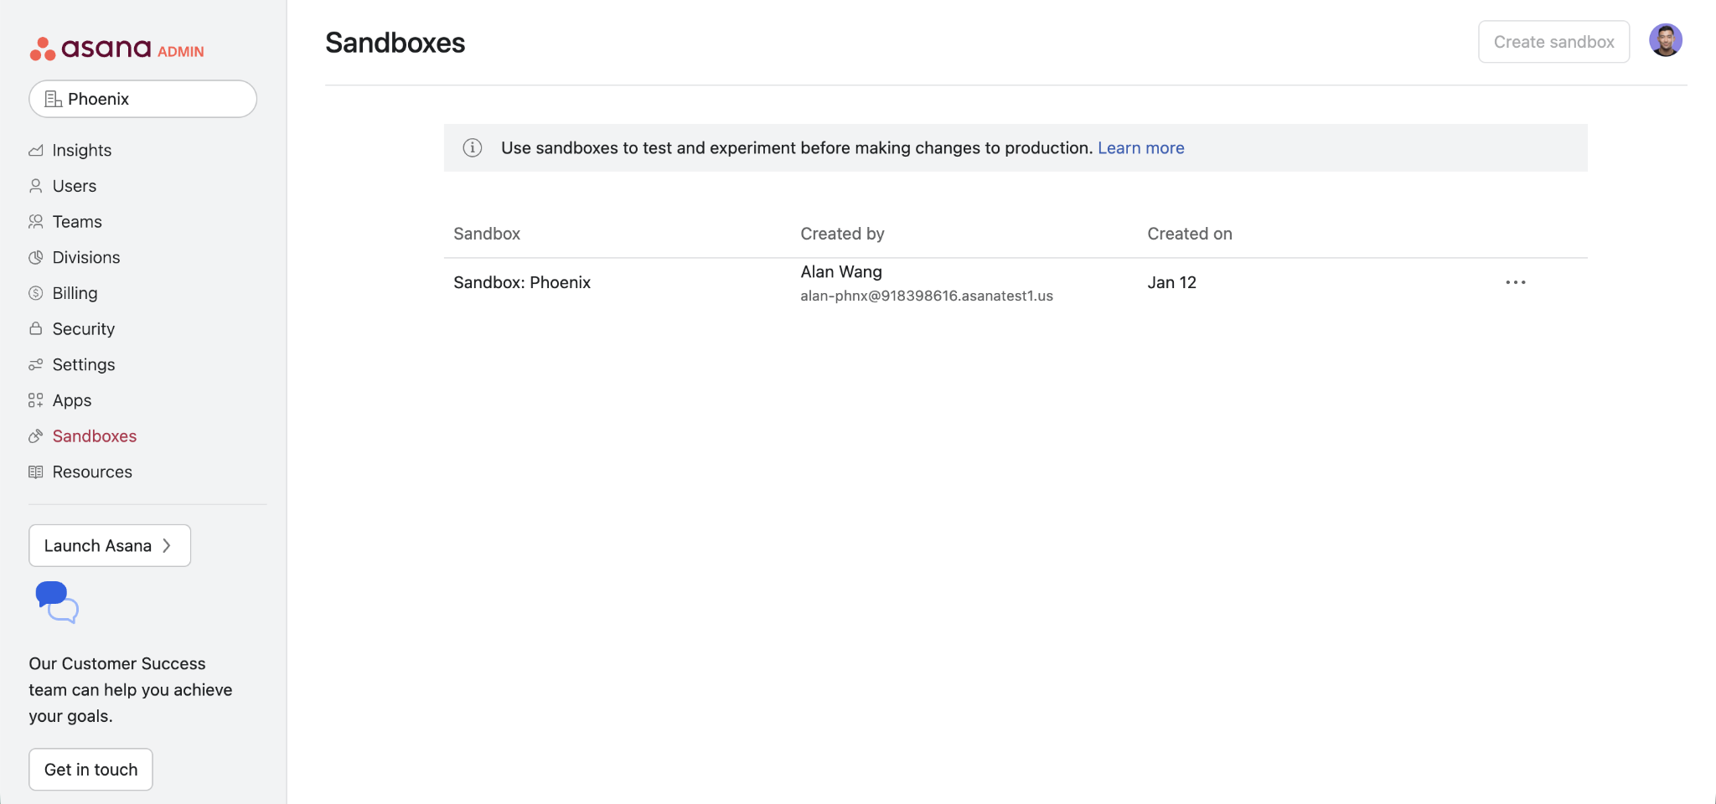Click the Users person icon
The height and width of the screenshot is (804, 1716).
tap(35, 186)
